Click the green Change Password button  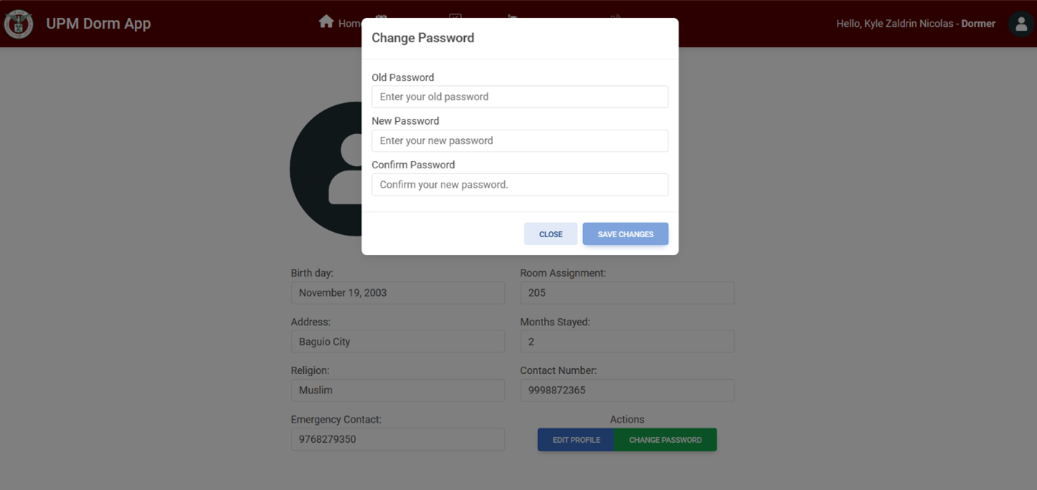coord(665,440)
